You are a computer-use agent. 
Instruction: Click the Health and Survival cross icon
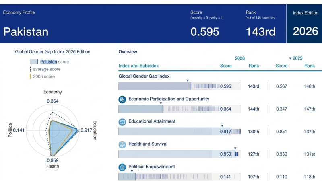point(122,145)
